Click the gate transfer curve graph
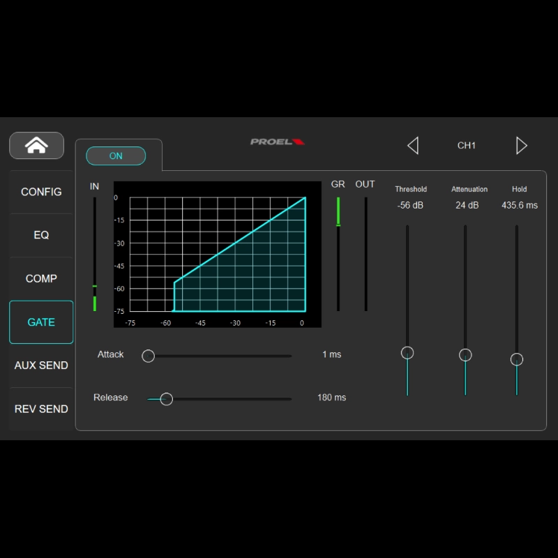The height and width of the screenshot is (558, 558). pyautogui.click(x=217, y=255)
